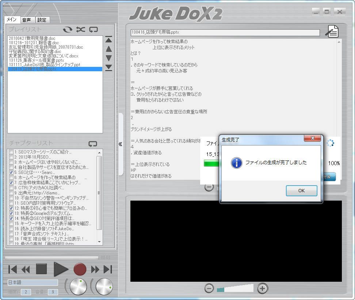Toggle the playlist shuffle icon
Viewport: 355px width, 300px height.
point(81,30)
